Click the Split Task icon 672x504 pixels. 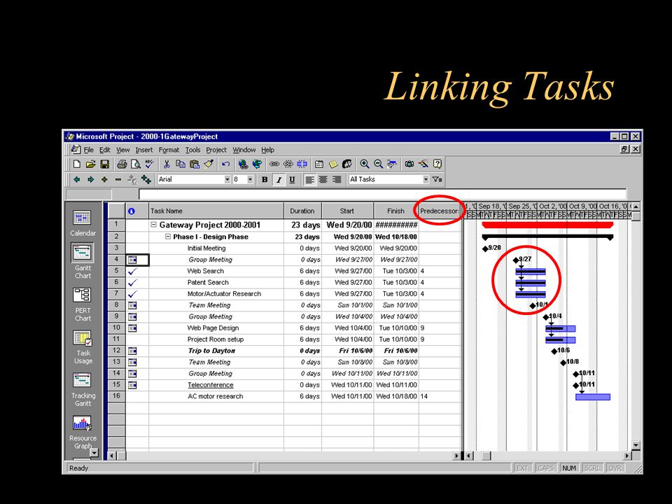click(x=302, y=164)
